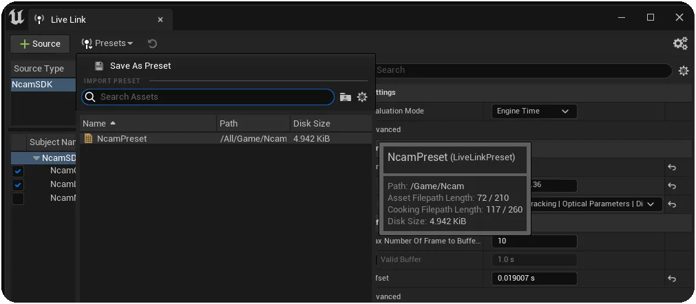The width and height of the screenshot is (696, 304).
Task: Uncheck the second subject checkbox under NcamSDK
Action: [18, 184]
